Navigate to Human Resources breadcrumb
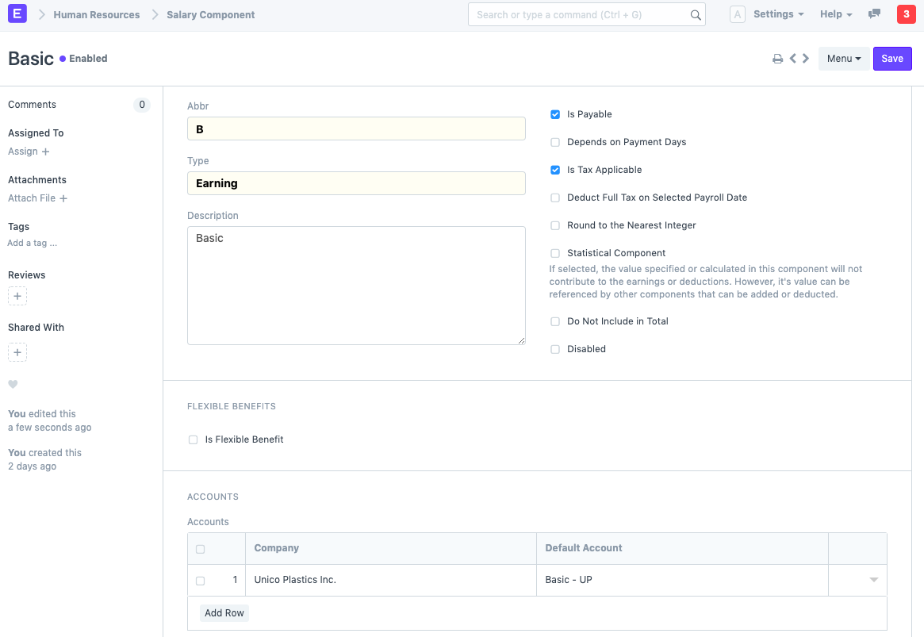 tap(97, 15)
